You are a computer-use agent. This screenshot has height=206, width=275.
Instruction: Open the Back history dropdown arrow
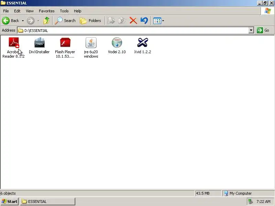[x=23, y=21]
